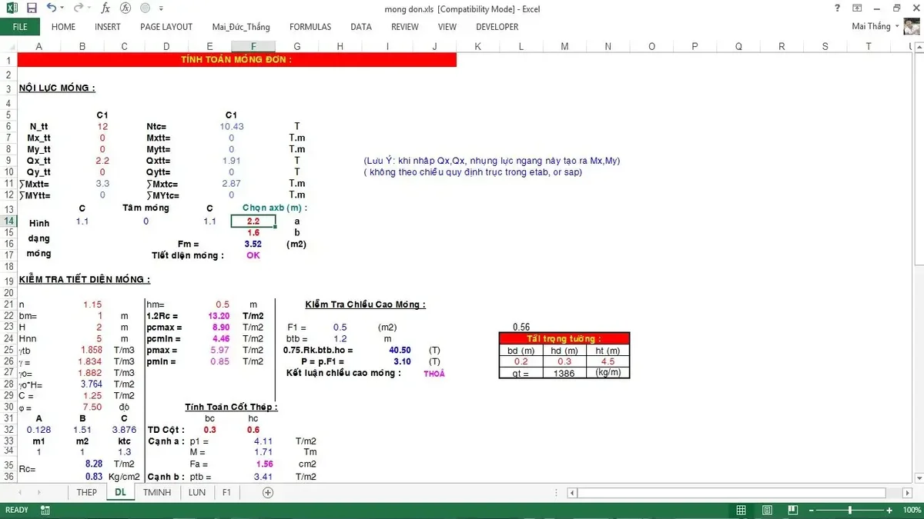Click the Excel program icon top-left
The image size is (924, 519).
tap(10, 8)
